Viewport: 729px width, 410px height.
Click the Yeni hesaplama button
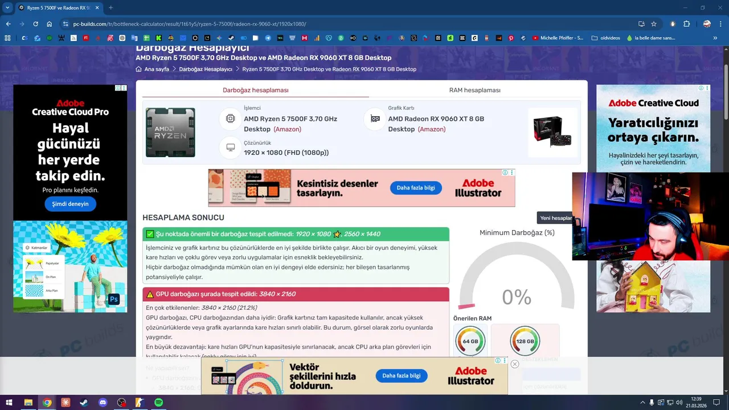tap(555, 218)
